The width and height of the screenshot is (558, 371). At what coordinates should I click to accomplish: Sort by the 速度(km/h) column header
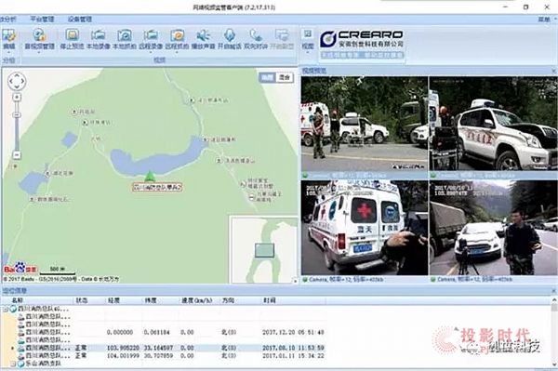click(196, 300)
